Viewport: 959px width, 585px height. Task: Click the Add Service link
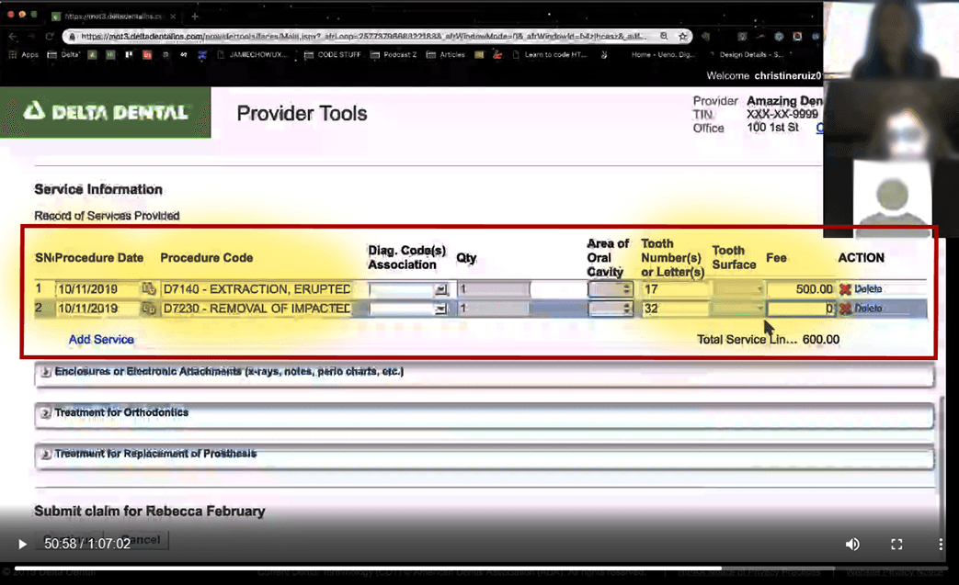click(101, 340)
